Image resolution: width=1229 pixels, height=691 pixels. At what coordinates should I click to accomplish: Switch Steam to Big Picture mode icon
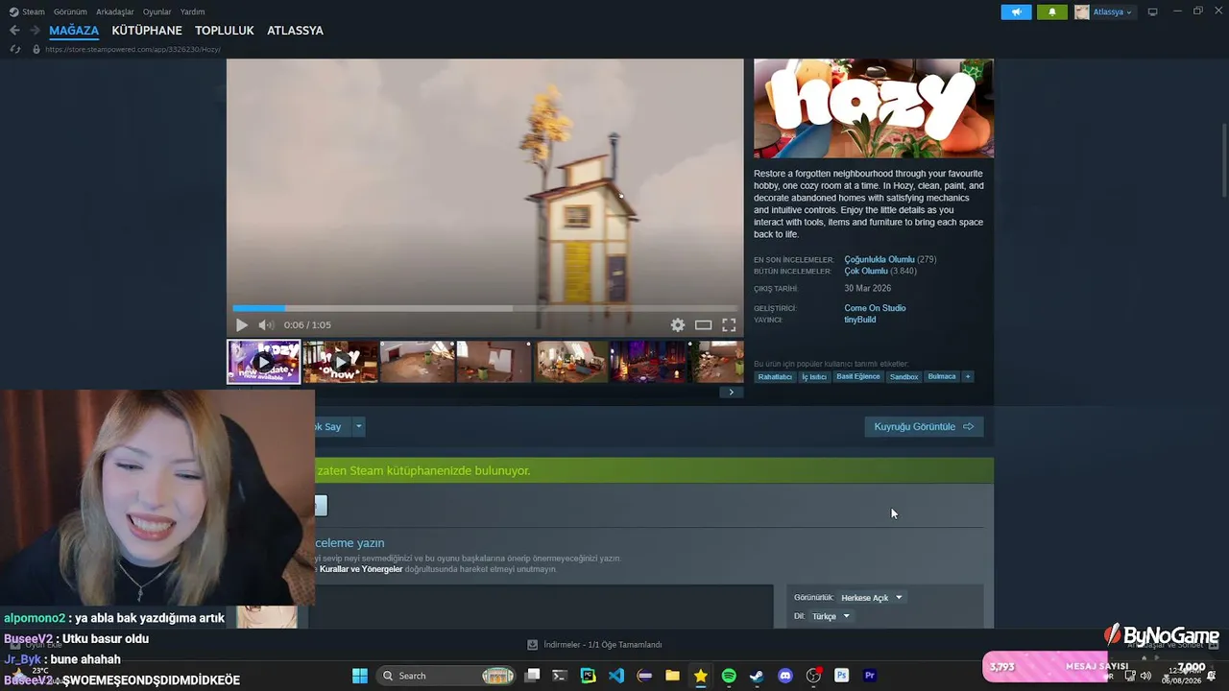click(x=1152, y=12)
